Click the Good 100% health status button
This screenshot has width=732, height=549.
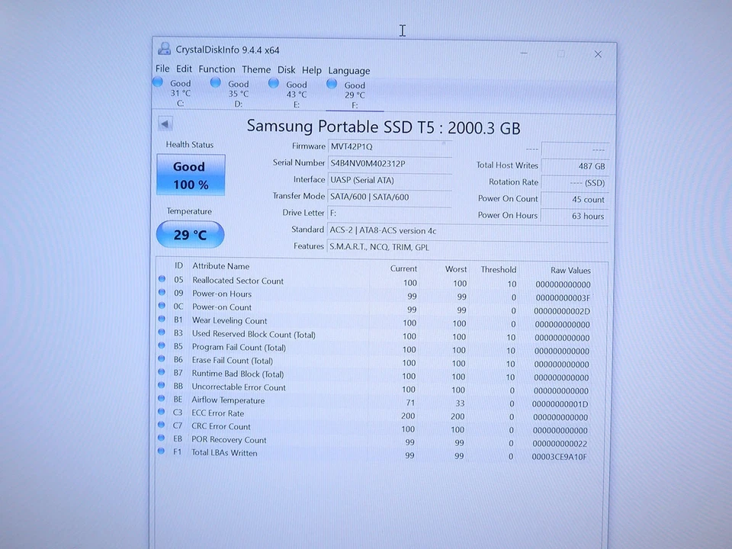tap(190, 174)
